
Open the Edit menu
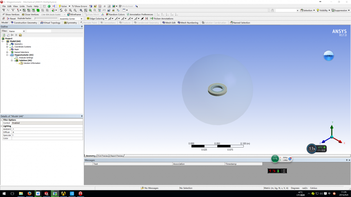(9, 6)
